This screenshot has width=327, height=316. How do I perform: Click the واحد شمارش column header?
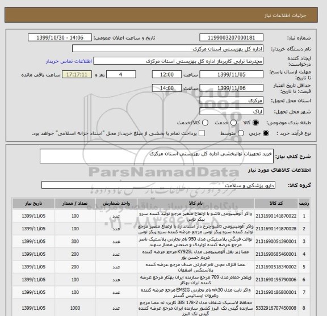pyautogui.click(x=116, y=204)
